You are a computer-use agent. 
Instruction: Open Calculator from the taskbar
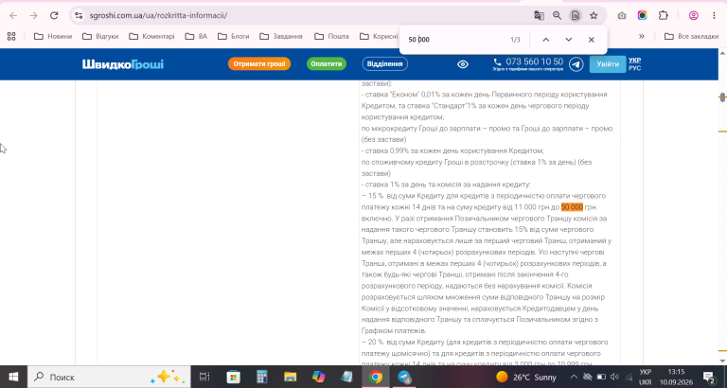coord(262,377)
